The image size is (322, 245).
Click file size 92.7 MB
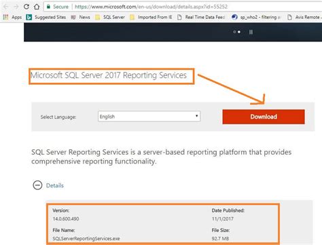click(x=220, y=238)
